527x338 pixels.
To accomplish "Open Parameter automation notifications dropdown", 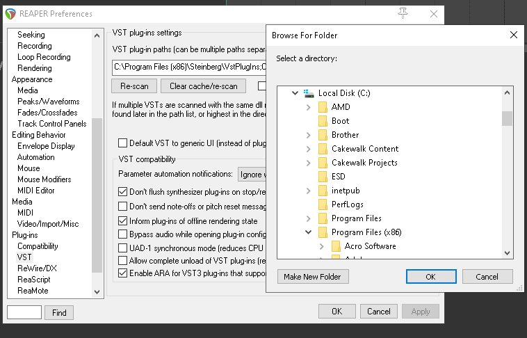I will coord(252,174).
